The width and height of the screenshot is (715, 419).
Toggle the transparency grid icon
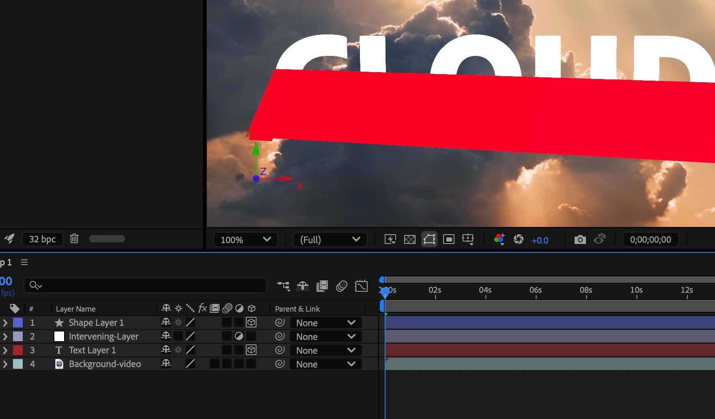(410, 239)
